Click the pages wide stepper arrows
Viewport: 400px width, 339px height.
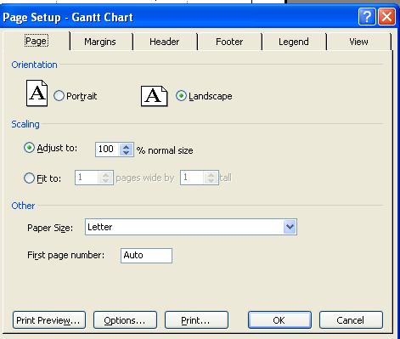[x=105, y=178]
